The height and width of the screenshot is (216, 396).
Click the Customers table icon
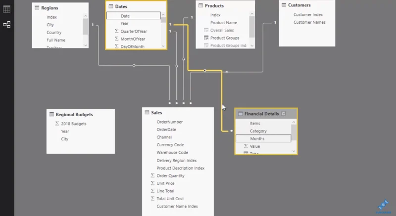tap(284, 5)
